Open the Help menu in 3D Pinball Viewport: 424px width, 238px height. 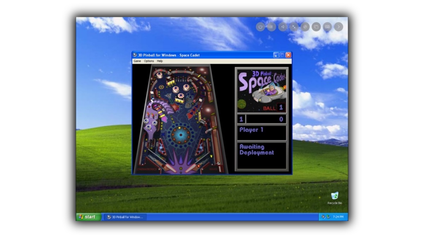pyautogui.click(x=160, y=61)
